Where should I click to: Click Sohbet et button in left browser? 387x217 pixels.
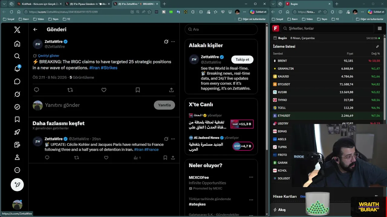258,12
